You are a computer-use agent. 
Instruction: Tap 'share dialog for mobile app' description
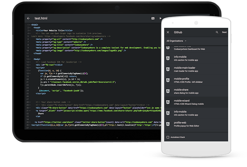pos(186,93)
